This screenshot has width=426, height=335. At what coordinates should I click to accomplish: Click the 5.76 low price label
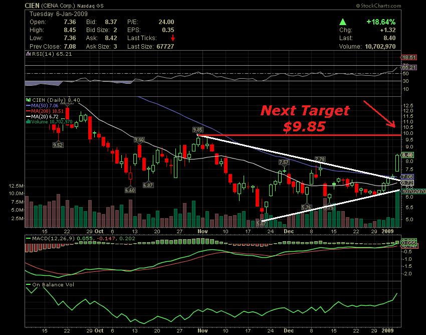click(306, 208)
